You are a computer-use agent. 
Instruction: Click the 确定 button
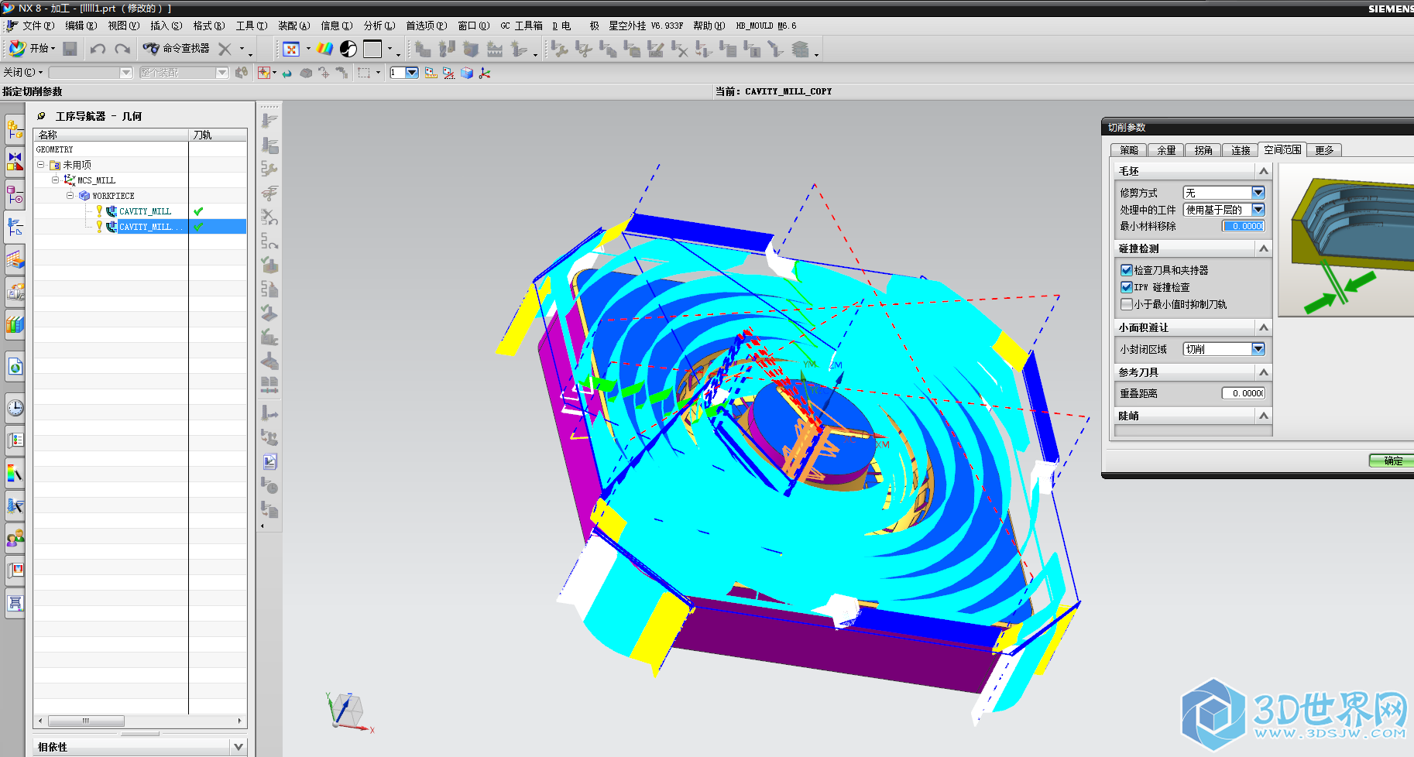(x=1392, y=461)
